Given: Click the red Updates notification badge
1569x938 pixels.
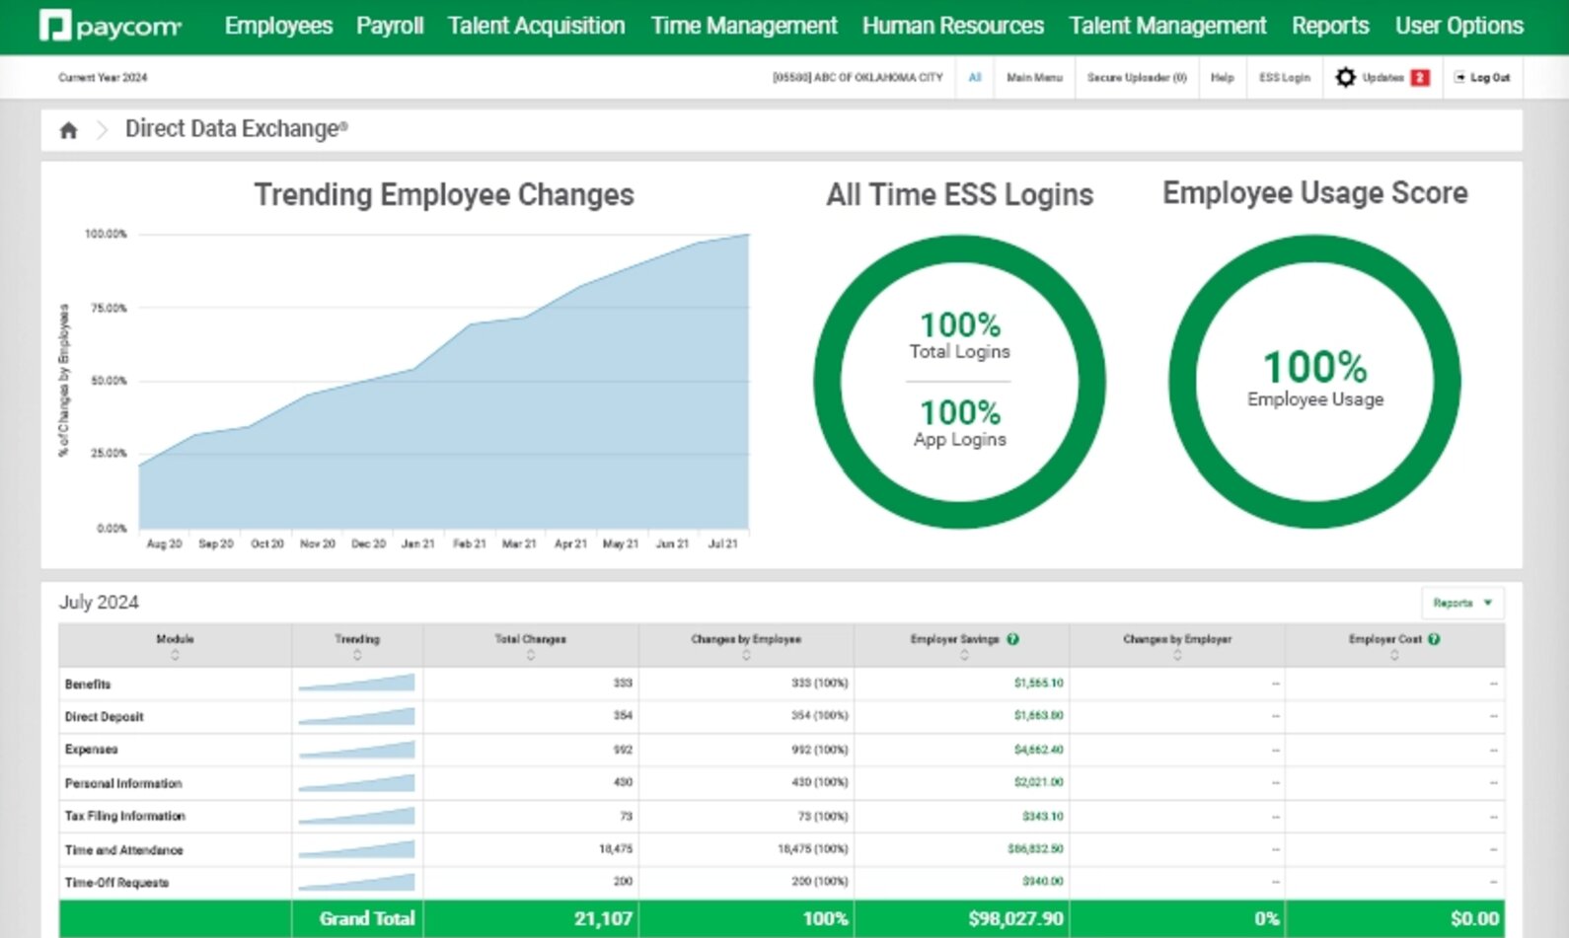Looking at the screenshot, I should click(1420, 78).
